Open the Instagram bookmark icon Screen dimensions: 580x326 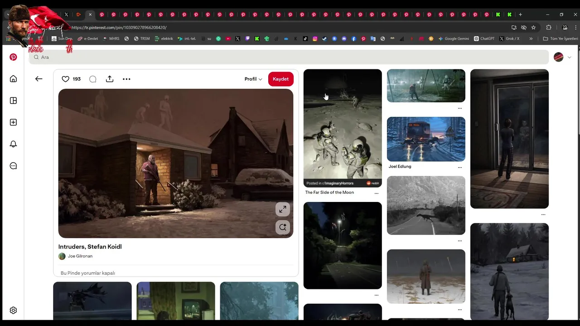point(315,39)
